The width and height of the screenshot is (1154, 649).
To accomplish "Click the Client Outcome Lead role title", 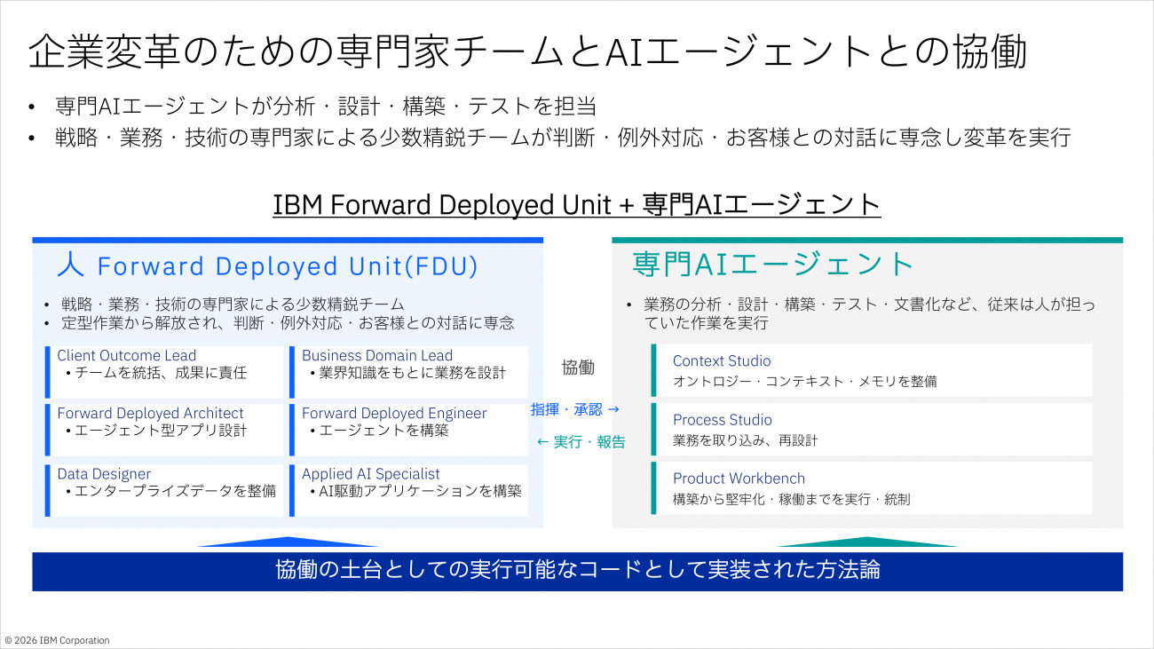I will click(x=127, y=355).
